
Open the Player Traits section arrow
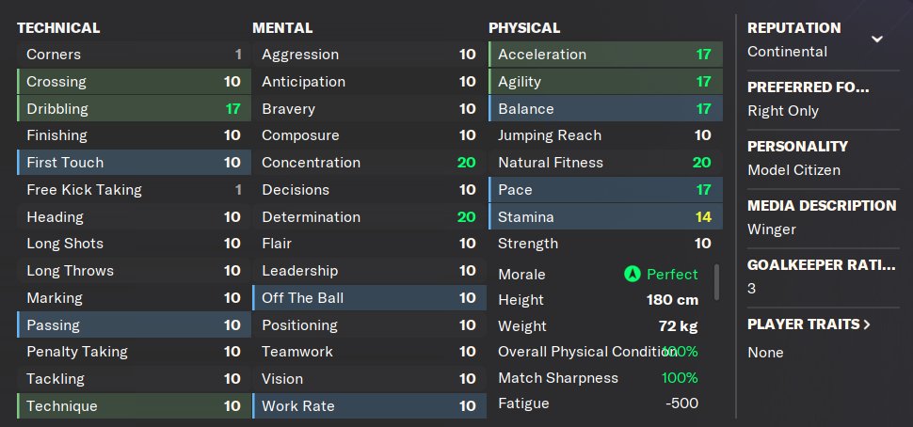(x=866, y=324)
